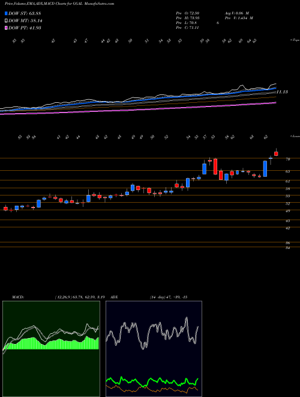
Task: Click the 65 price axis label
Action: pyautogui.click(x=287, y=171)
